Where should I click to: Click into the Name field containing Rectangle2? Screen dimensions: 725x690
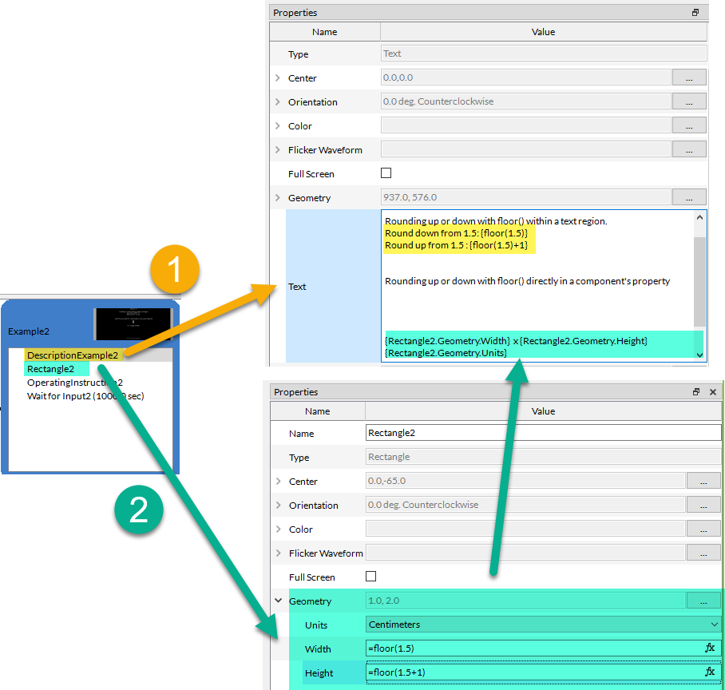point(543,433)
